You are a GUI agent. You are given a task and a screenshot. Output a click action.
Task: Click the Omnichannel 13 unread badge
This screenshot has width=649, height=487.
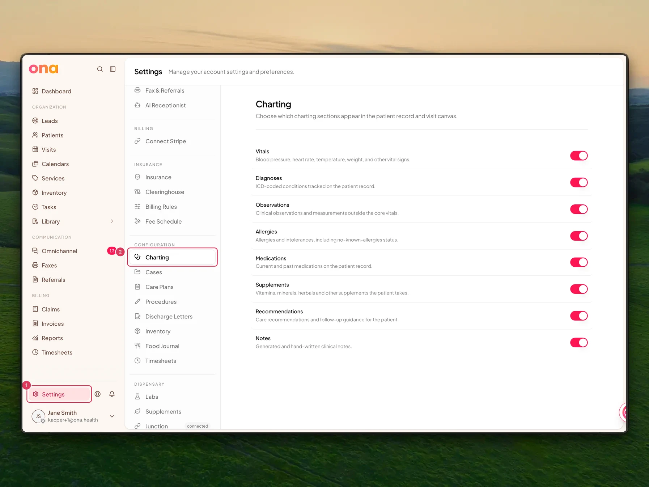112,251
